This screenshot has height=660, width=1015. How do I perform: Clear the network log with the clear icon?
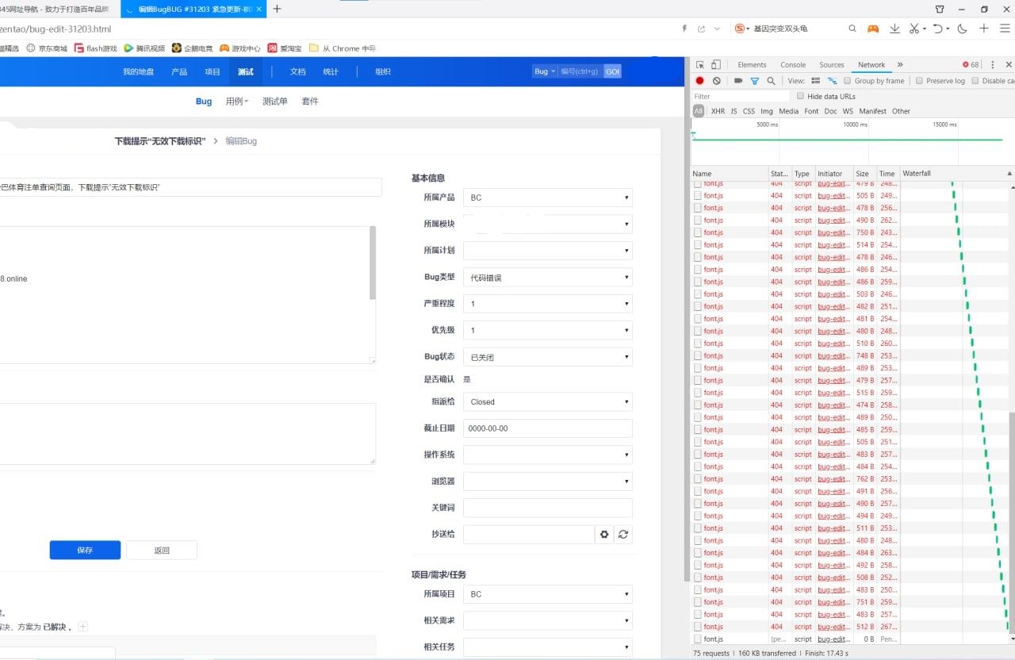pyautogui.click(x=717, y=81)
